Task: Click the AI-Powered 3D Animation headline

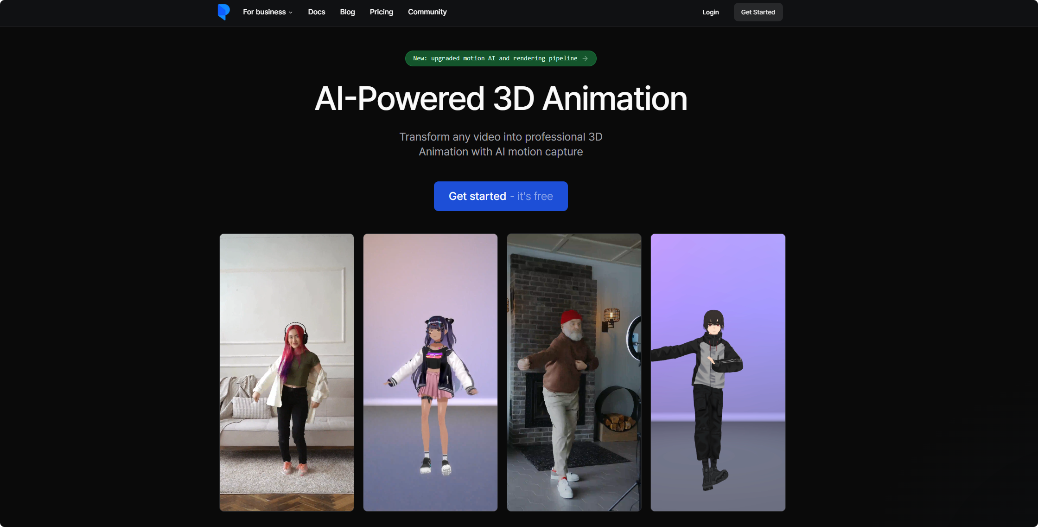Action: point(501,99)
